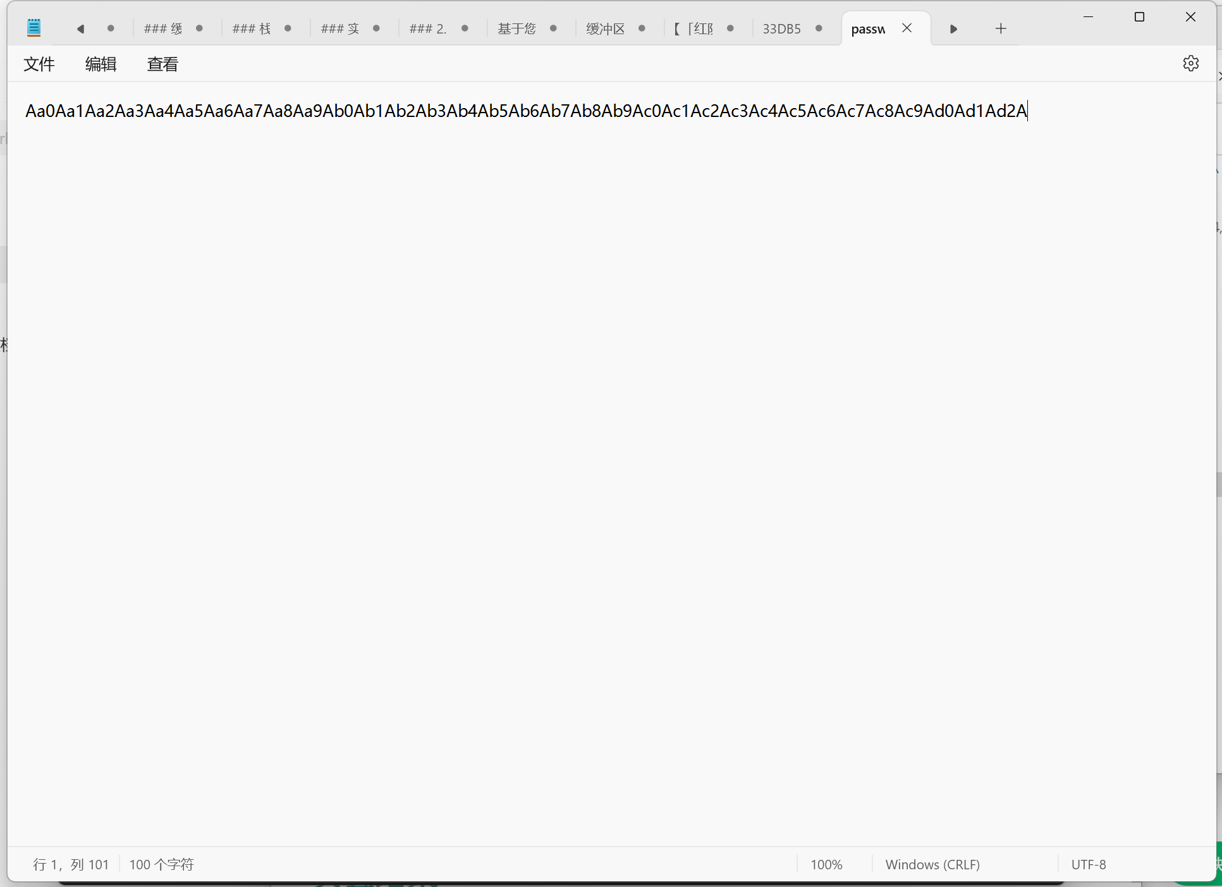This screenshot has width=1222, height=887.
Task: Click unsaved dot on the 缓冲区 tab
Action: click(x=642, y=28)
